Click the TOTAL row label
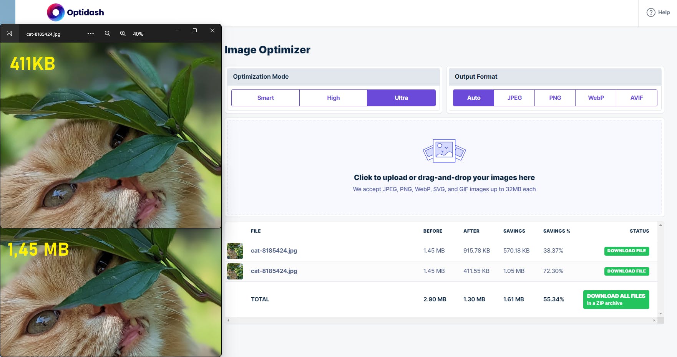 (260, 299)
